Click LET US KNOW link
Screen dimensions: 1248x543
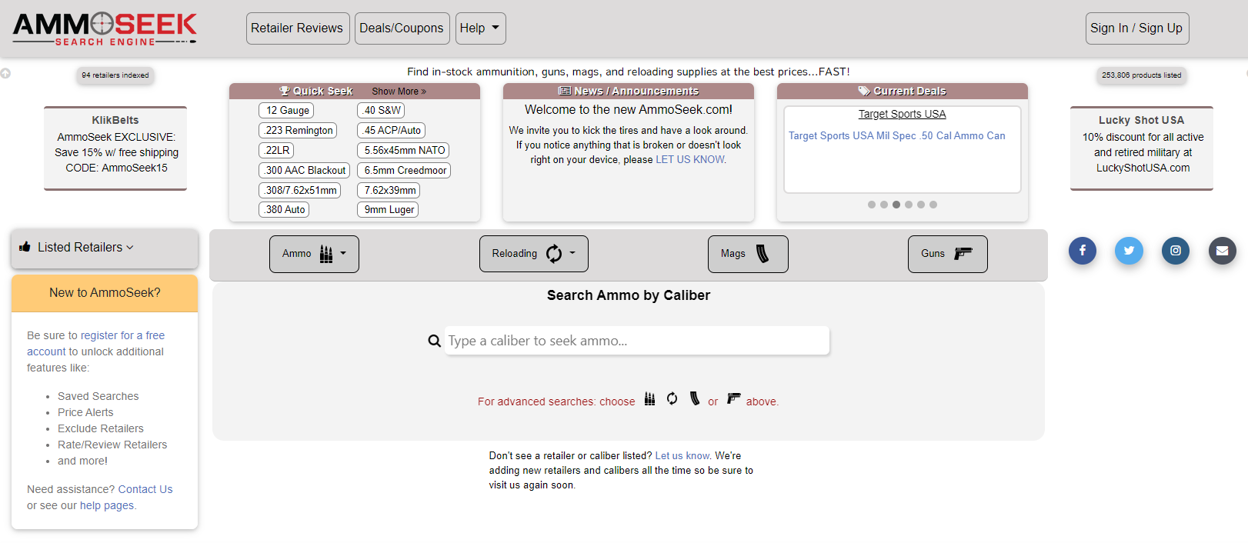(x=689, y=160)
